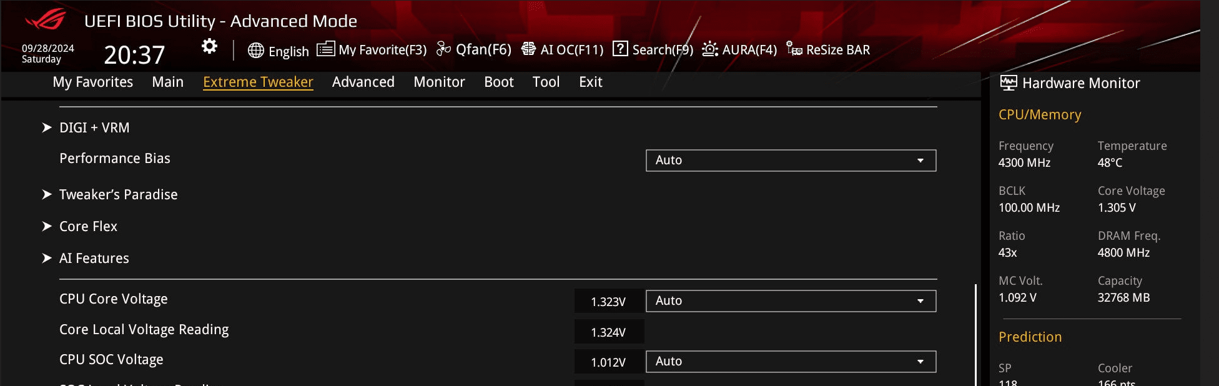Click the Hardware Monitor icon

(1008, 83)
